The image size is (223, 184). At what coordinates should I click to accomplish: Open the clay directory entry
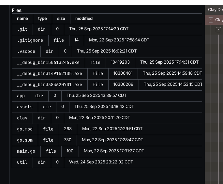point(22,118)
